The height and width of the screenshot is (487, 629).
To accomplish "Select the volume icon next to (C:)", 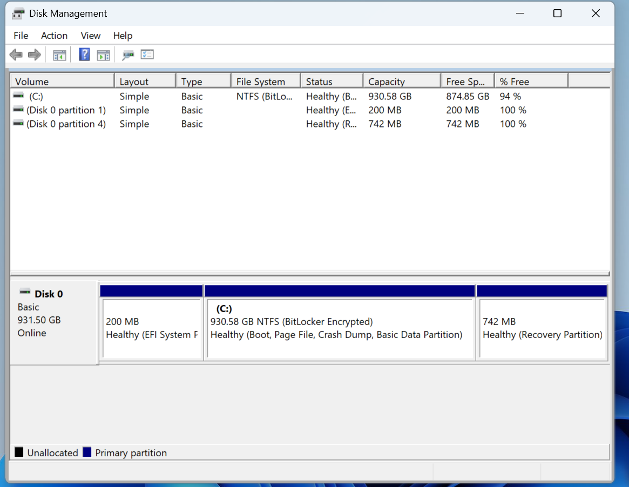I will [18, 96].
